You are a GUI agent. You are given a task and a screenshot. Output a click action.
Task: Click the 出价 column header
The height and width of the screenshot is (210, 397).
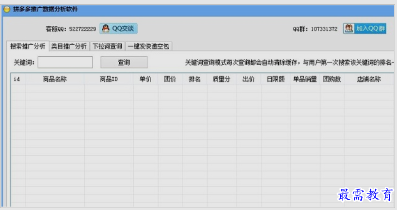coord(248,79)
